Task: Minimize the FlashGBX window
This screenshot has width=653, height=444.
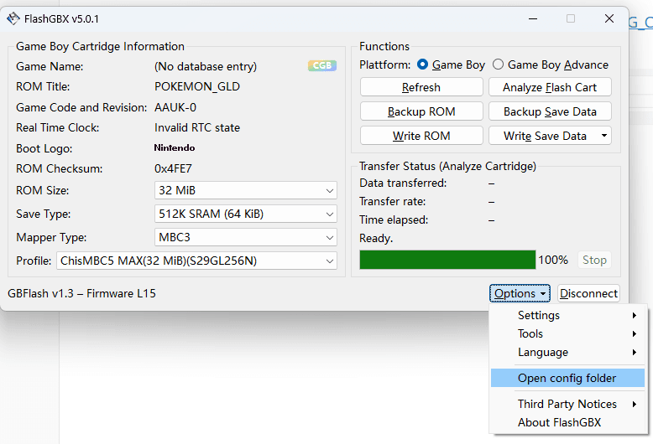Action: pos(533,18)
